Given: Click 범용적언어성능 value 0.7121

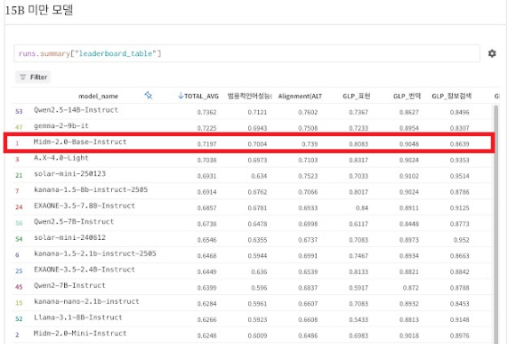Looking at the screenshot, I should pyautogui.click(x=257, y=112).
